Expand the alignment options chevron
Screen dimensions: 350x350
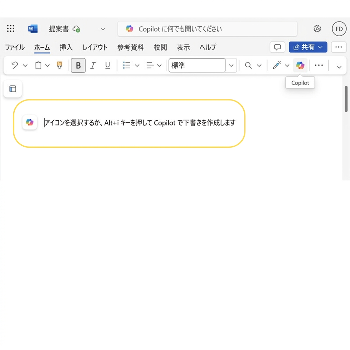pos(159,65)
